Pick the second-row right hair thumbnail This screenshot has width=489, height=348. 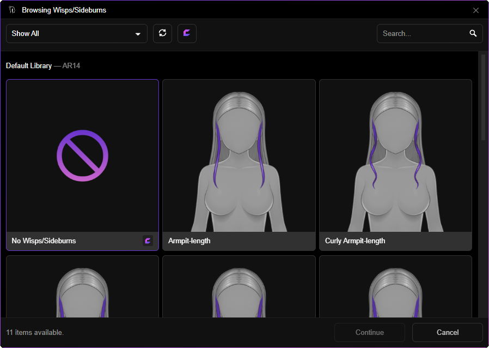[395, 286]
